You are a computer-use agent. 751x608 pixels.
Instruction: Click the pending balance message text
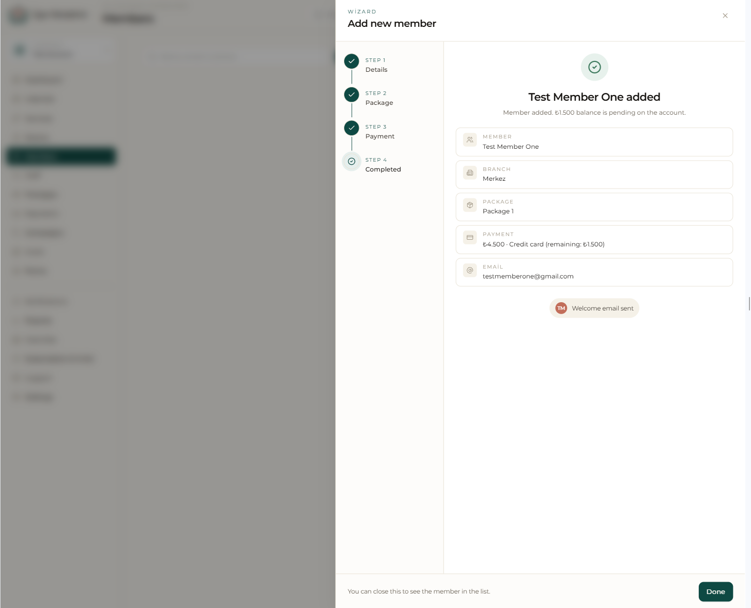coord(594,113)
